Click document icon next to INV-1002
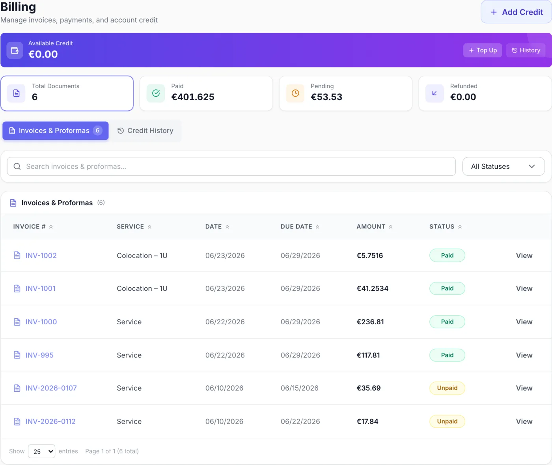Viewport: 552px width, 465px height. (17, 255)
